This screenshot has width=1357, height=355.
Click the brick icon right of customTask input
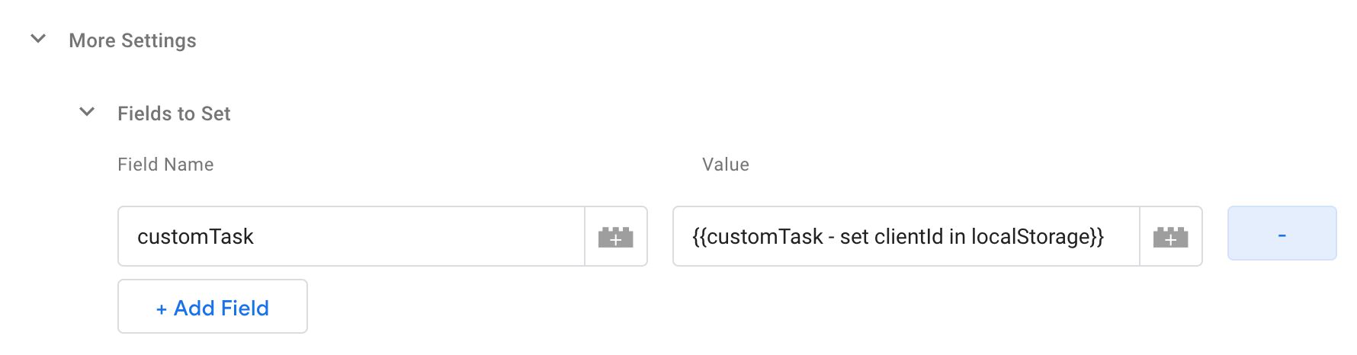(x=616, y=237)
